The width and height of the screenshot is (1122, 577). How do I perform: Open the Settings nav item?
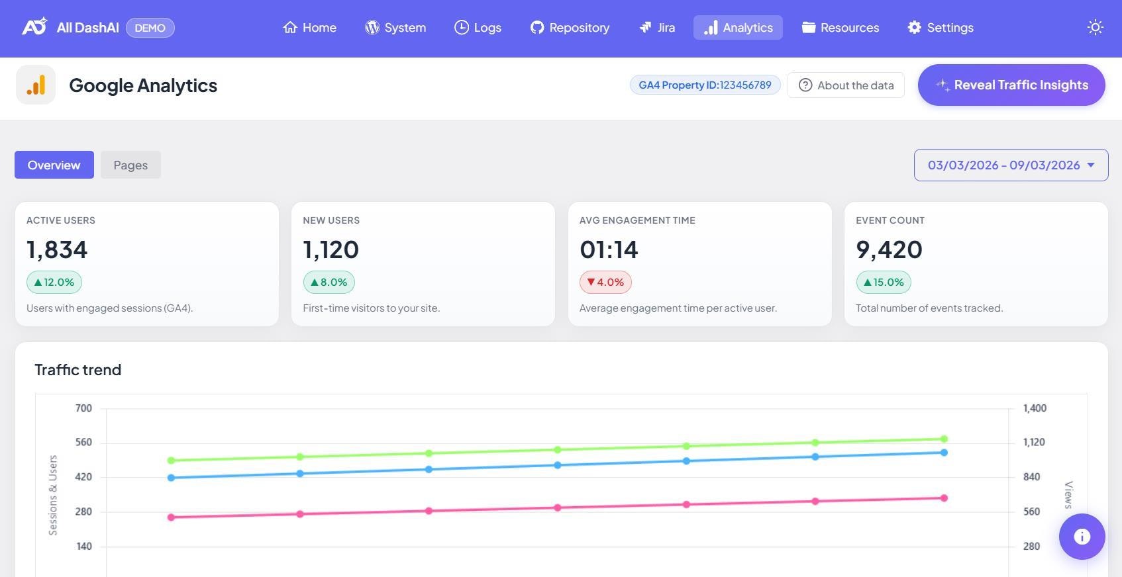(941, 28)
